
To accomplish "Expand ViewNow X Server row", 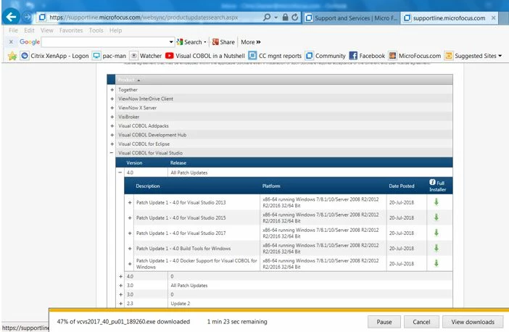I will 112,108.
